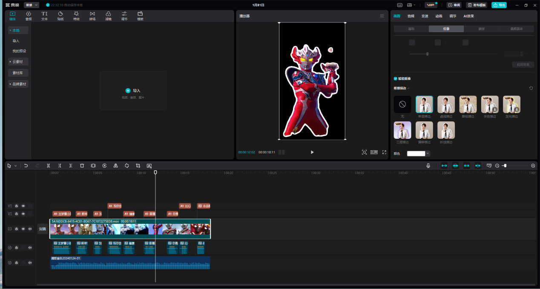
Task: Play the video in the player
Action: click(312, 152)
